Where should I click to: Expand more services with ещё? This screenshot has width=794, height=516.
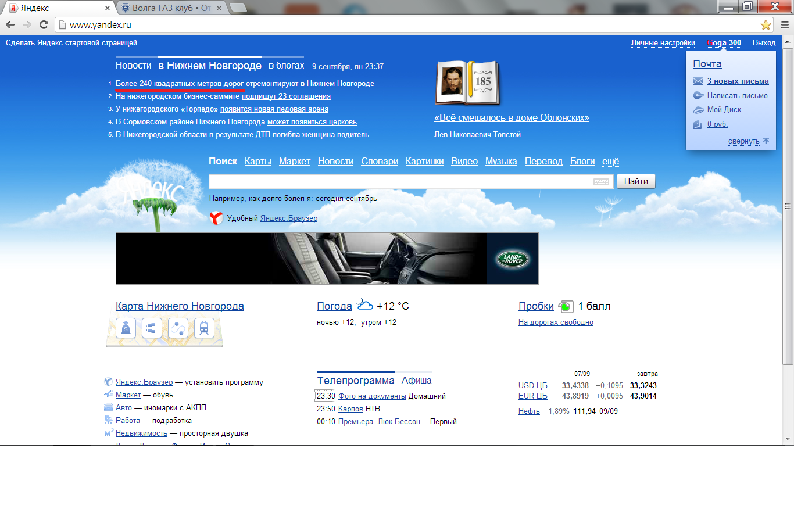(x=610, y=162)
